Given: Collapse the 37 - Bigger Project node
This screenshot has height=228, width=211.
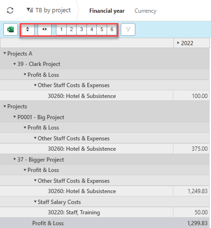Looking at the screenshot, I should 15,159.
